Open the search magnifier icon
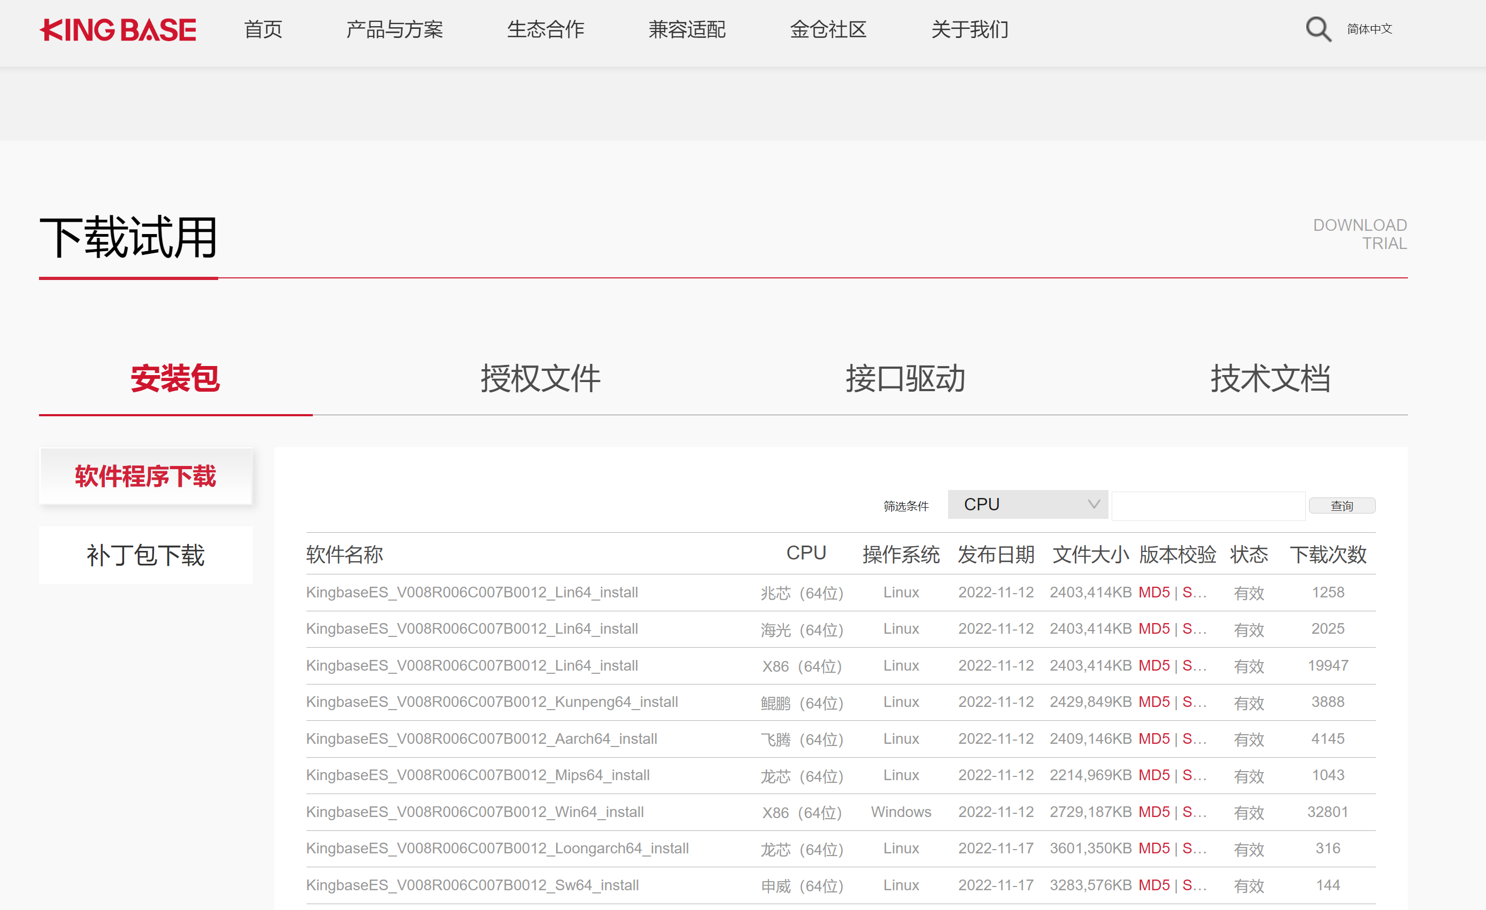The width and height of the screenshot is (1486, 910). (1318, 29)
